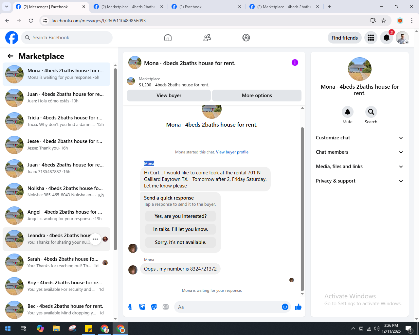This screenshot has height=335, width=419.
Task: Open the Groups icon in top navigation
Action: 246,38
